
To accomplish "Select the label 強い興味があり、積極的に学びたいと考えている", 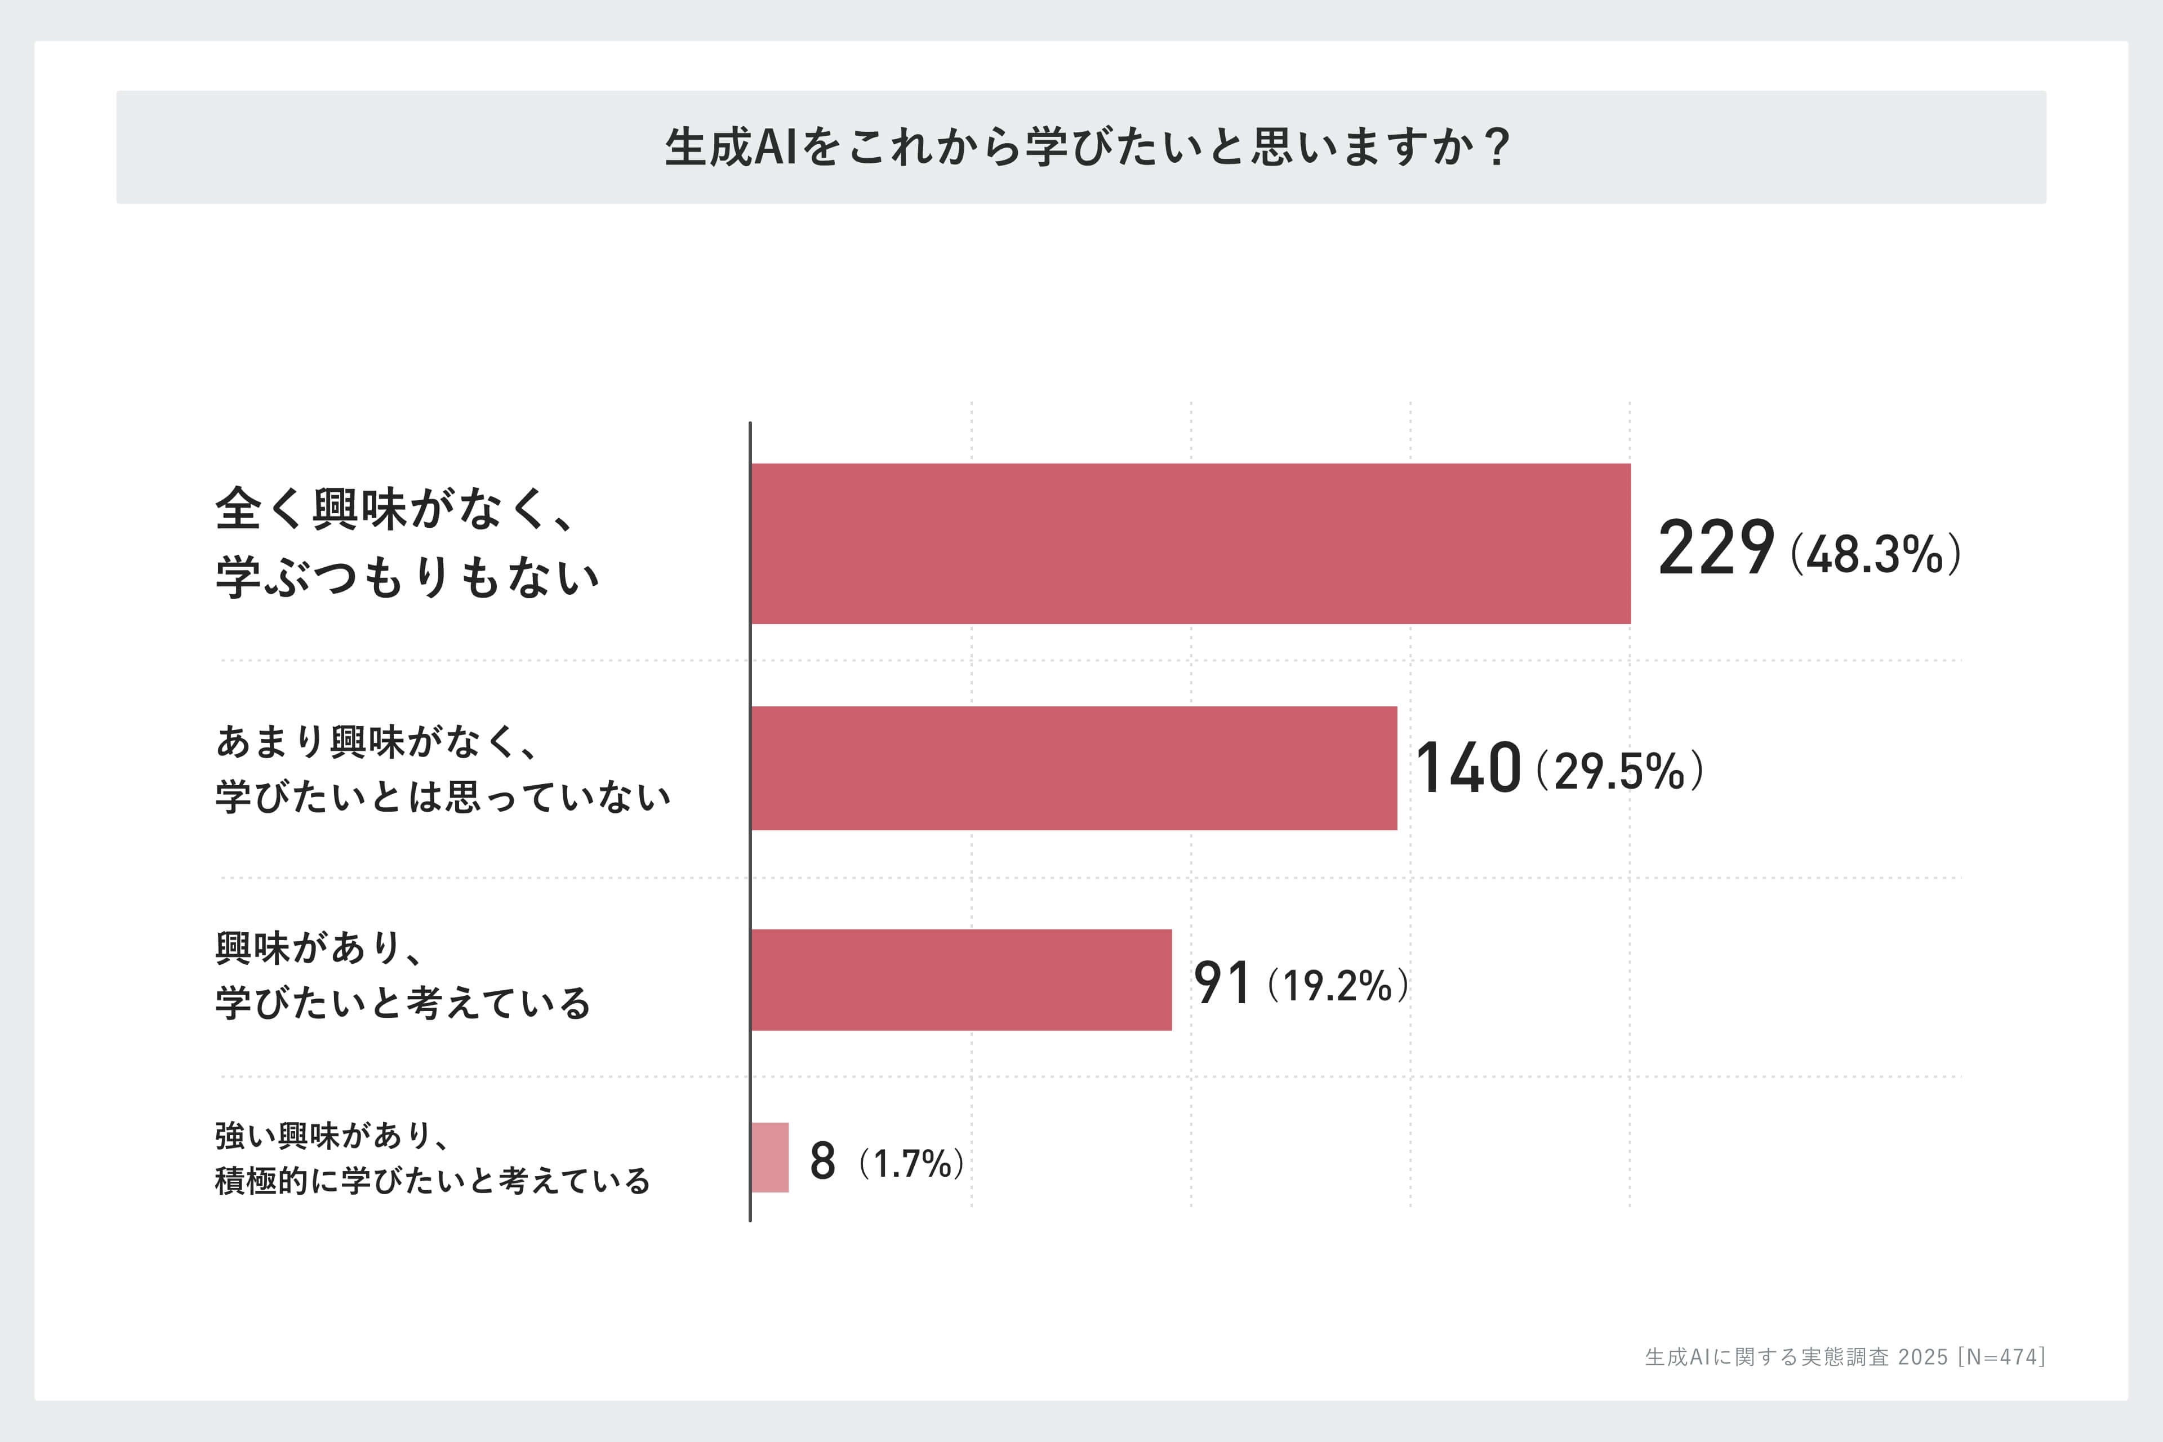I will (x=432, y=1158).
